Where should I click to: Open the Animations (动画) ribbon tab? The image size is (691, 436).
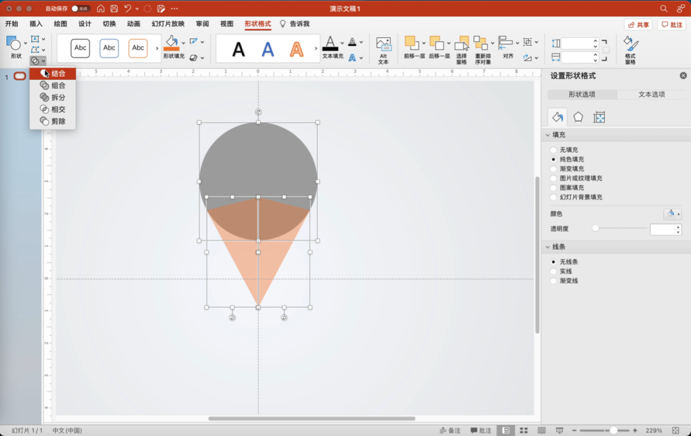pos(134,24)
